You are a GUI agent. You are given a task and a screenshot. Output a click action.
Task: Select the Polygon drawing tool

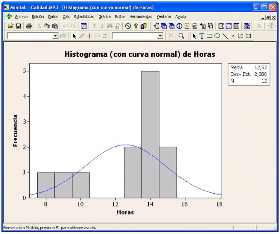(x=248, y=36)
